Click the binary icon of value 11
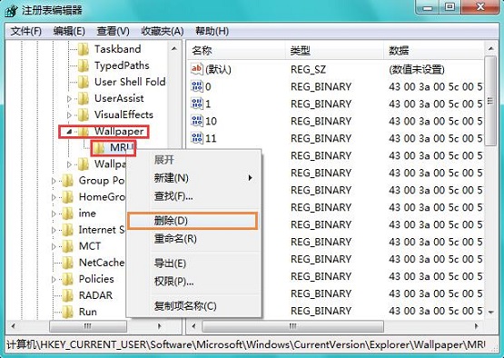The width and height of the screenshot is (504, 358). (197, 138)
